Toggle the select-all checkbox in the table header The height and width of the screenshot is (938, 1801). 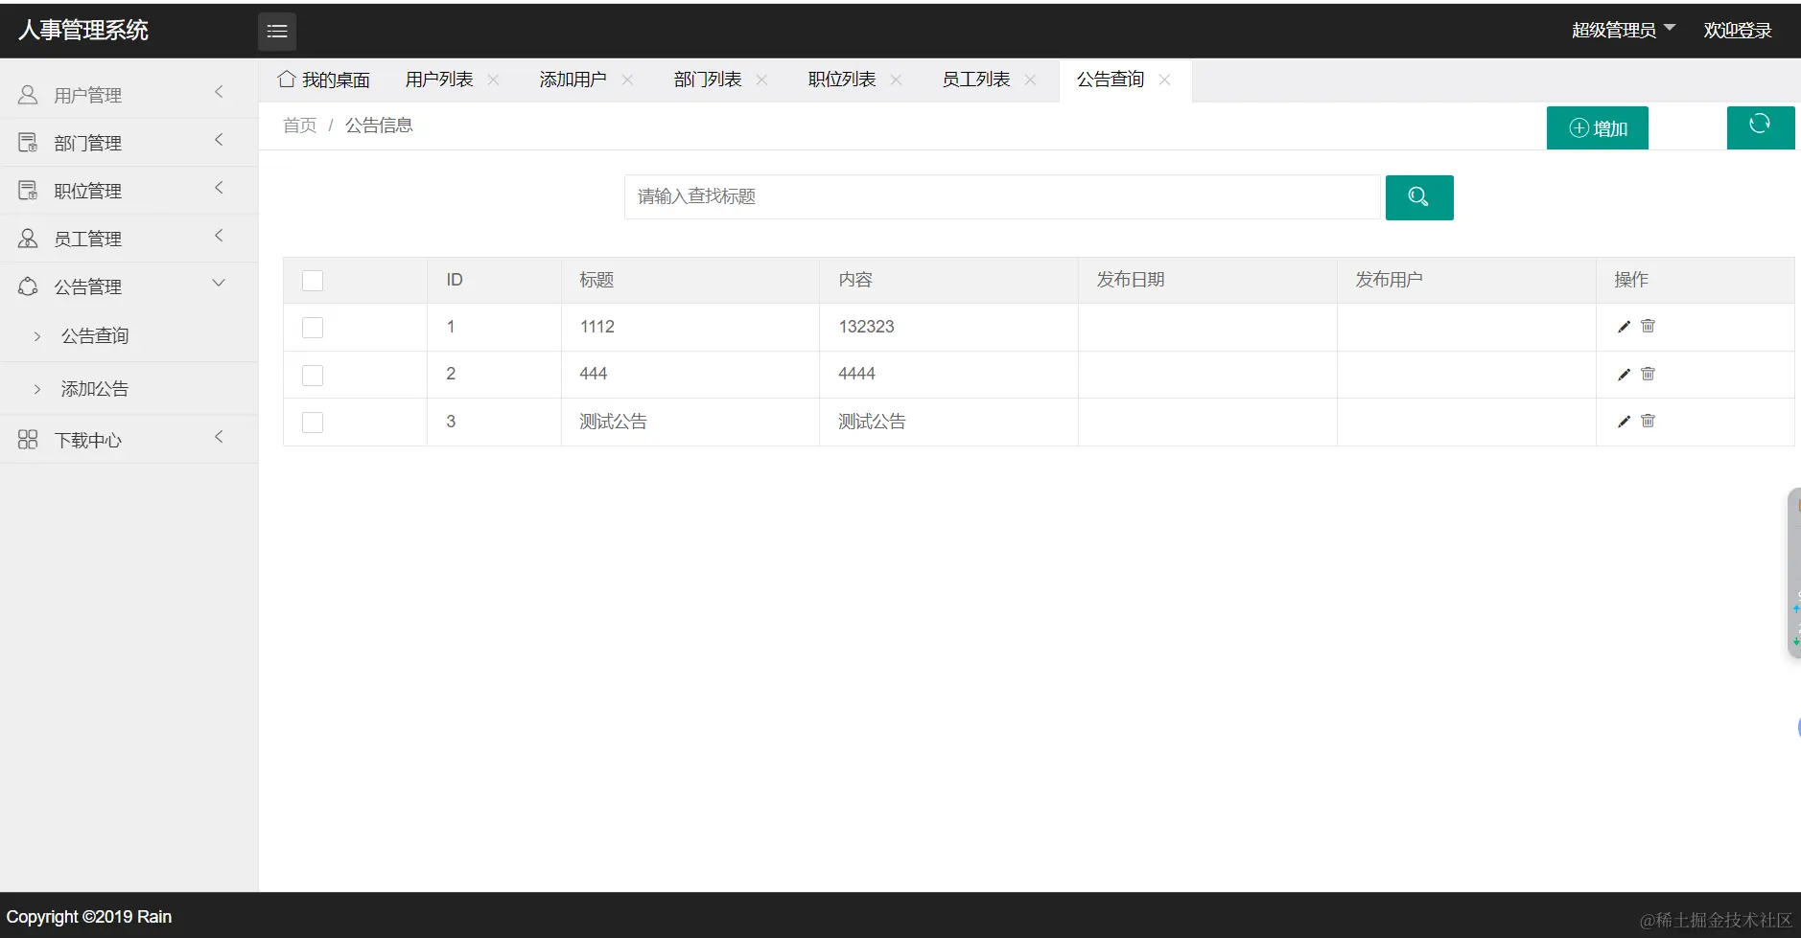pos(313,281)
